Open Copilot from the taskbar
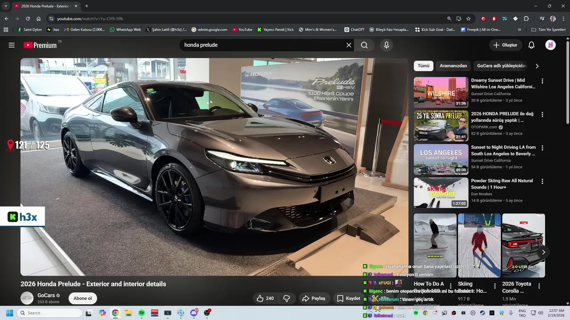 click(x=102, y=313)
